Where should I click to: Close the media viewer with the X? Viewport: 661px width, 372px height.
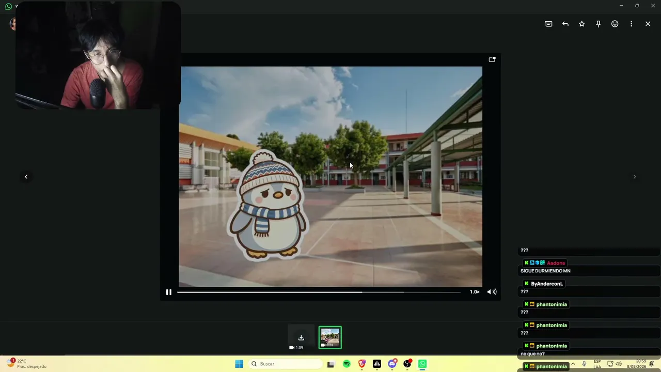coord(648,24)
